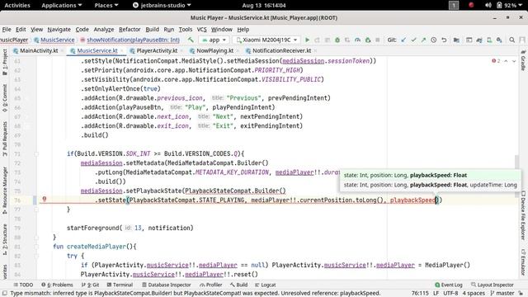This screenshot has height=297, width=528.
Task: Open the VCS menu
Action: click(201, 30)
